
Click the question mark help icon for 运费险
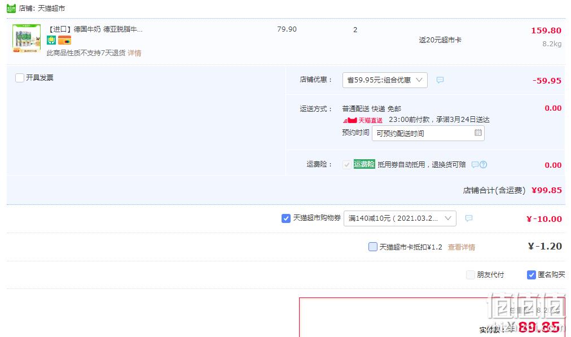click(x=483, y=165)
